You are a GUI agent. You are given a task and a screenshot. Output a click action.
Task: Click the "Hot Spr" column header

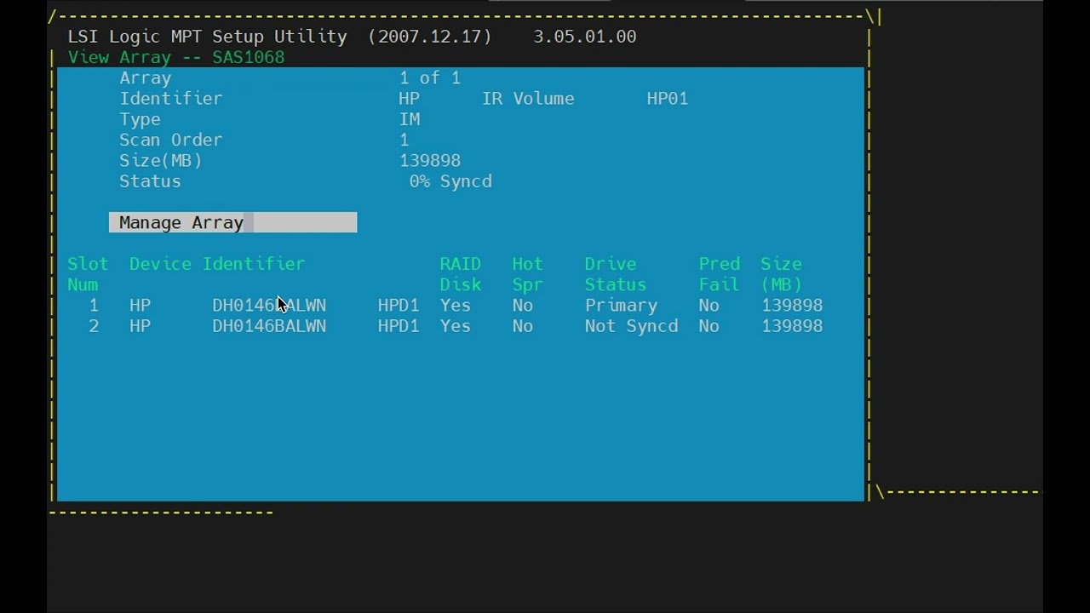point(528,274)
